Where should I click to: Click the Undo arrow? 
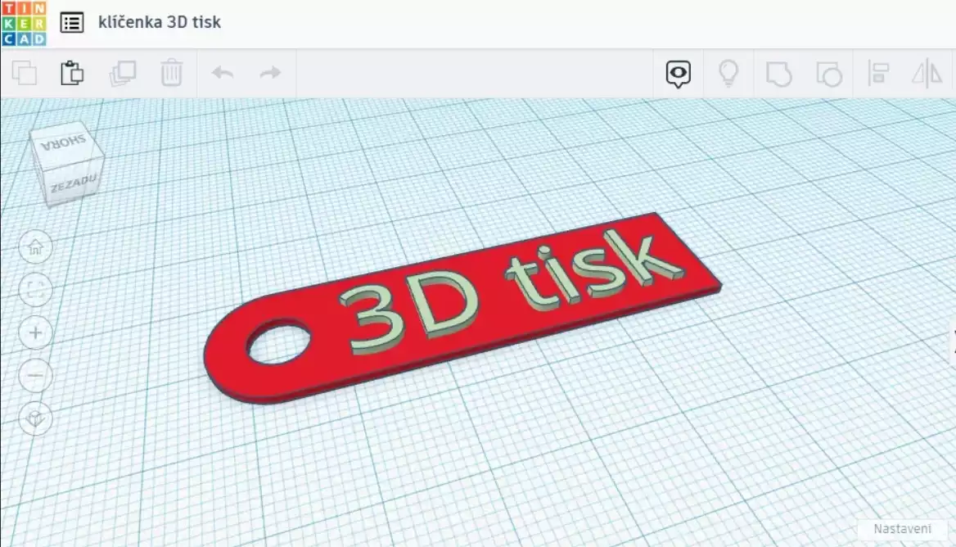[x=223, y=73]
